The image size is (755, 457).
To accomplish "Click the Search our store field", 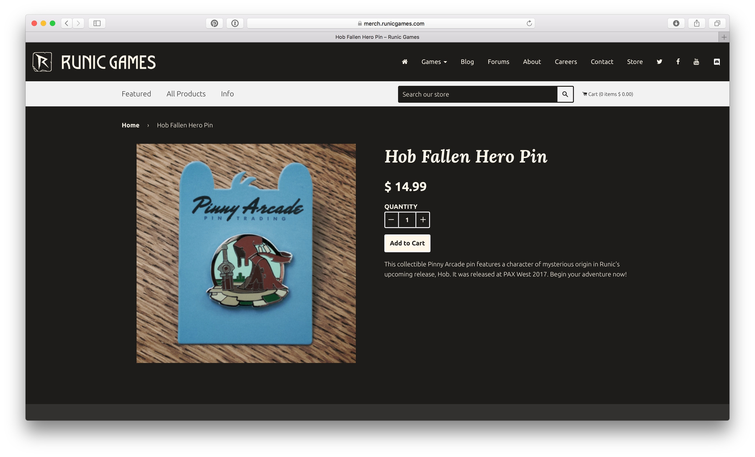I will point(477,94).
